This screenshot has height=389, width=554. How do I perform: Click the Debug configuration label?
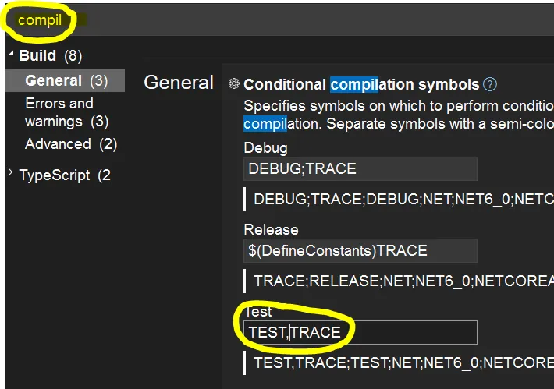click(x=265, y=147)
